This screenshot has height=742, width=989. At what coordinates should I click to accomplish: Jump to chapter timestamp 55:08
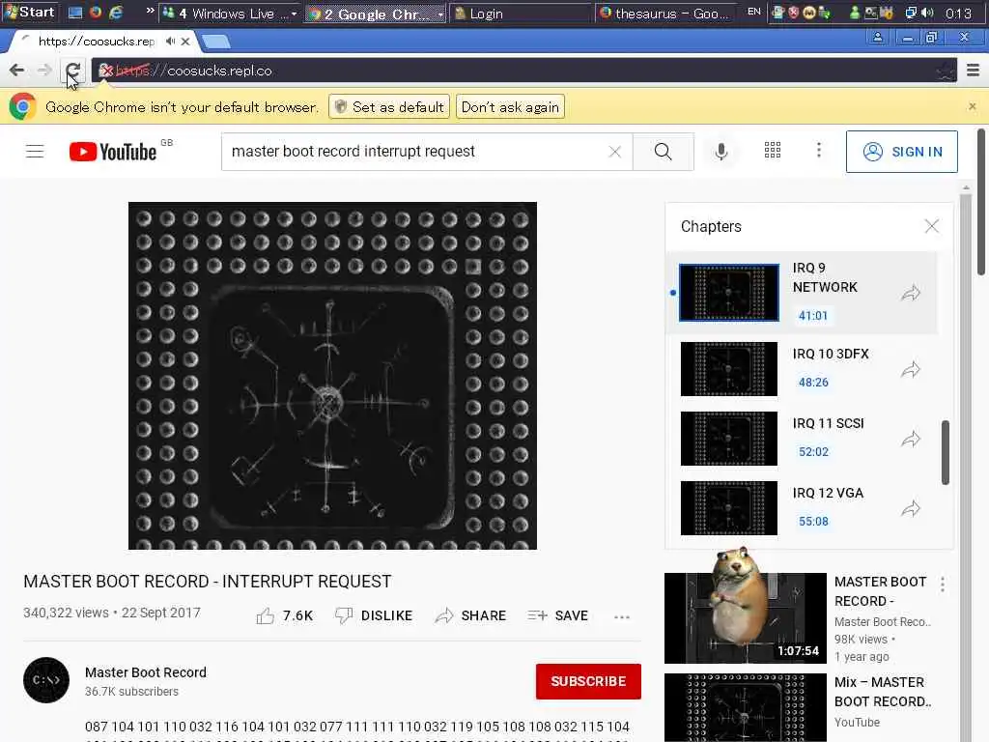(x=813, y=521)
